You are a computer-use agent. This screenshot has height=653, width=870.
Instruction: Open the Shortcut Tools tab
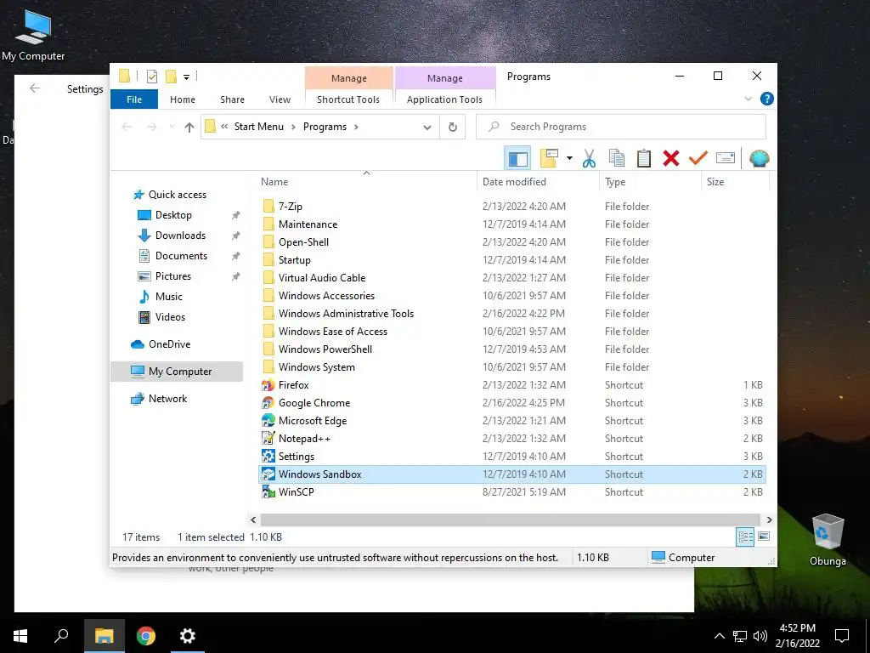pyautogui.click(x=348, y=99)
